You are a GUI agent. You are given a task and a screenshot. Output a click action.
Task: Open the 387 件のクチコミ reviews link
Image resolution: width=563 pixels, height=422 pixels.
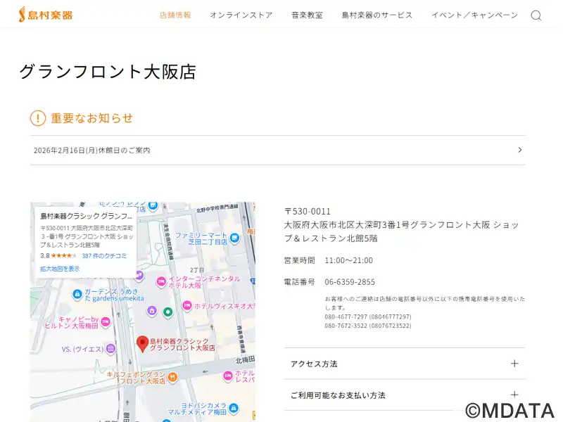tap(104, 256)
